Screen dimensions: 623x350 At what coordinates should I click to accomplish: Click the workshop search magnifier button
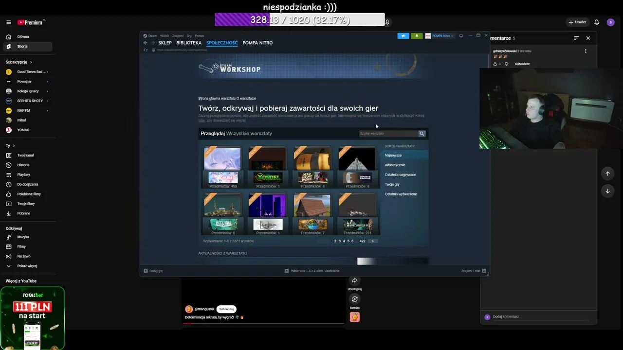point(422,133)
